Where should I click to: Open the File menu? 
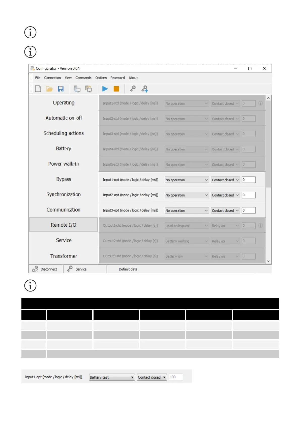pyautogui.click(x=38, y=78)
